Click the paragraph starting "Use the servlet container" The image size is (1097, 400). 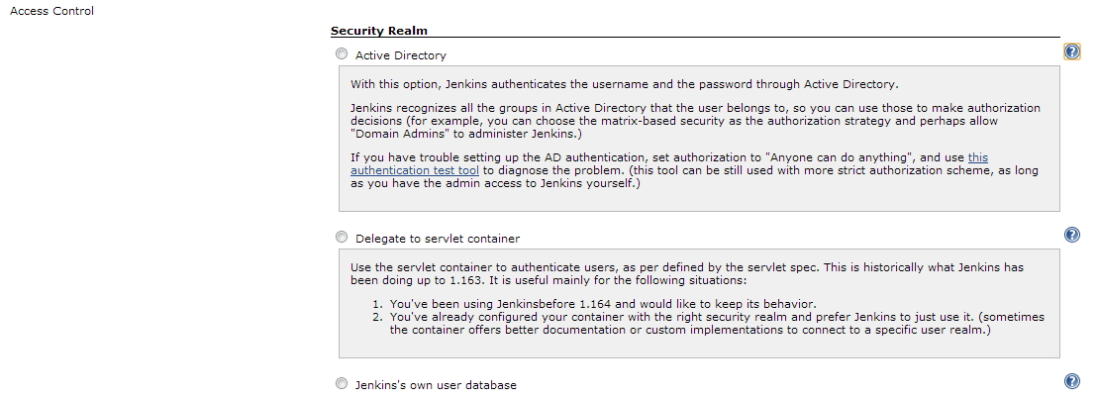[687, 273]
